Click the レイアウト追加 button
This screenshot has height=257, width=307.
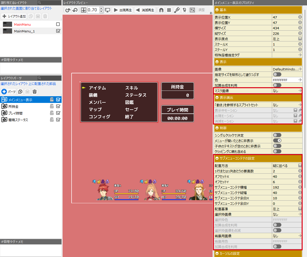(x=14, y=16)
